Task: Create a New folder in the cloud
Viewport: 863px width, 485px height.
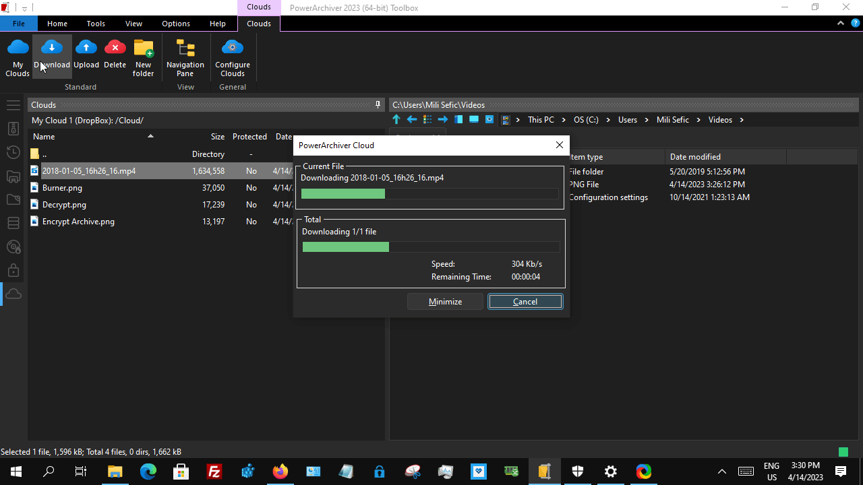Action: coord(143,57)
